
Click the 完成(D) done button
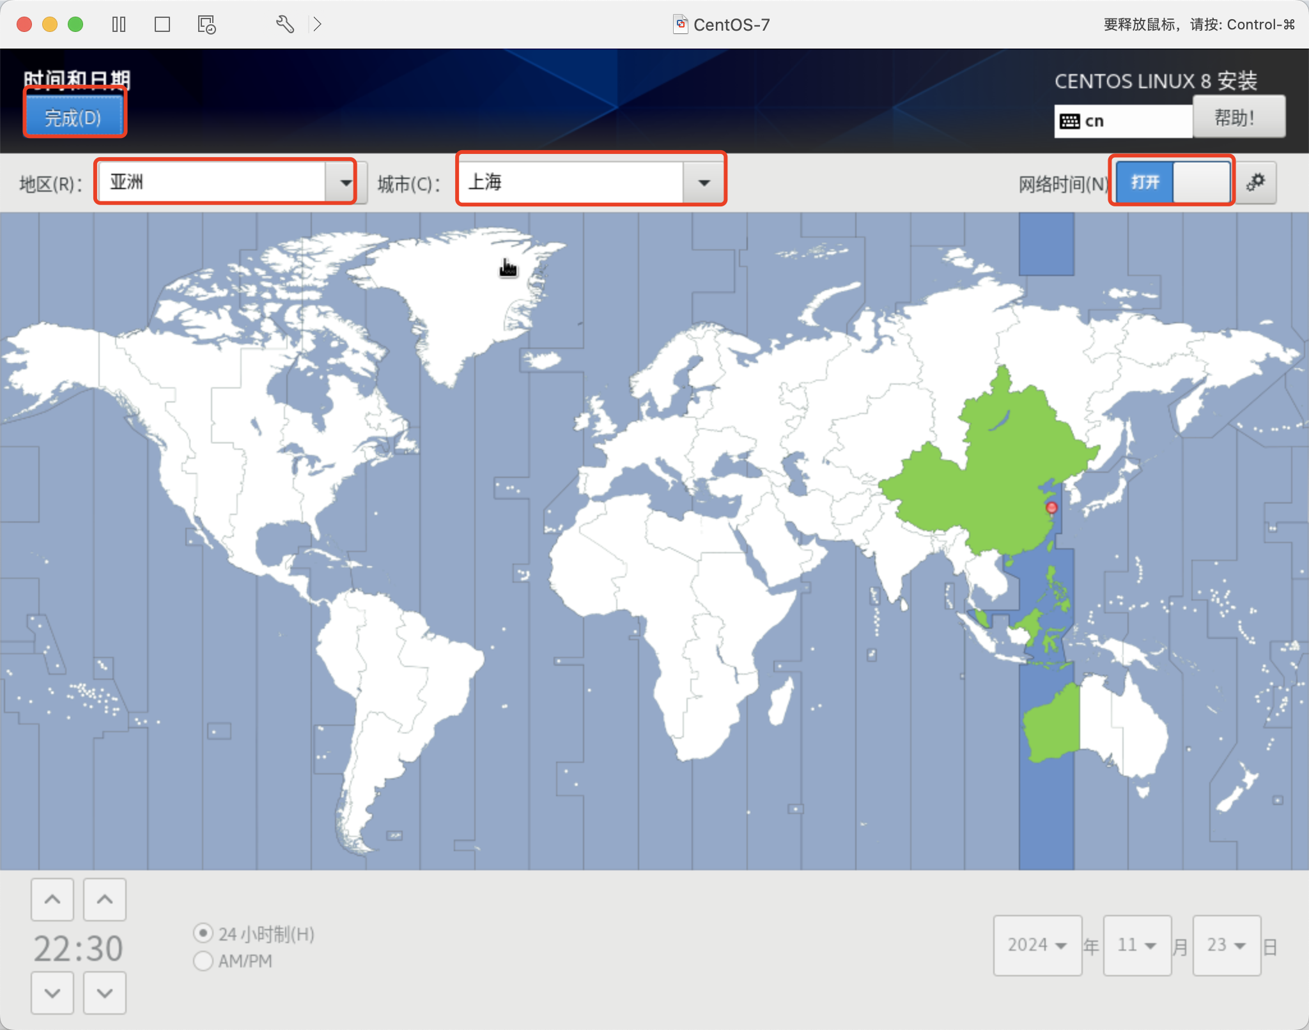coord(74,117)
